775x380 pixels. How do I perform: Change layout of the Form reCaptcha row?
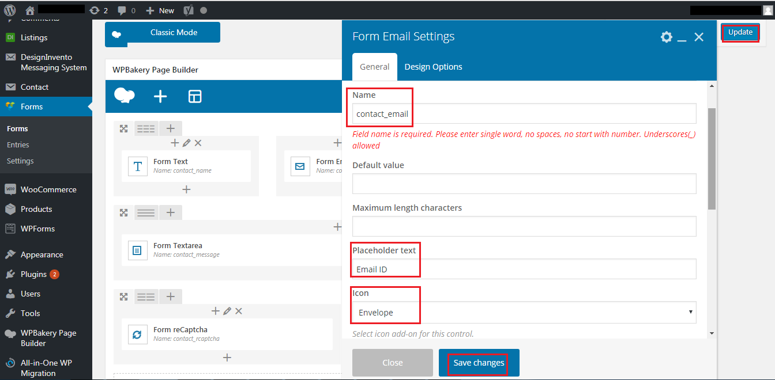click(x=146, y=297)
